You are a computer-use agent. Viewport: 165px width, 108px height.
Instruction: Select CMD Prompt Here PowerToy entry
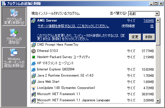click(93, 45)
